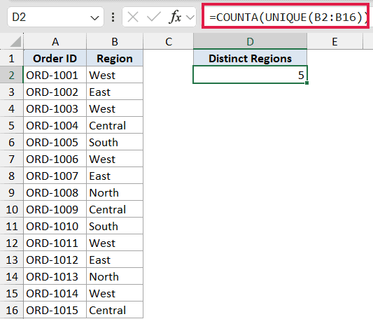
Task: Select South region cell in row 6
Action: pos(115,142)
